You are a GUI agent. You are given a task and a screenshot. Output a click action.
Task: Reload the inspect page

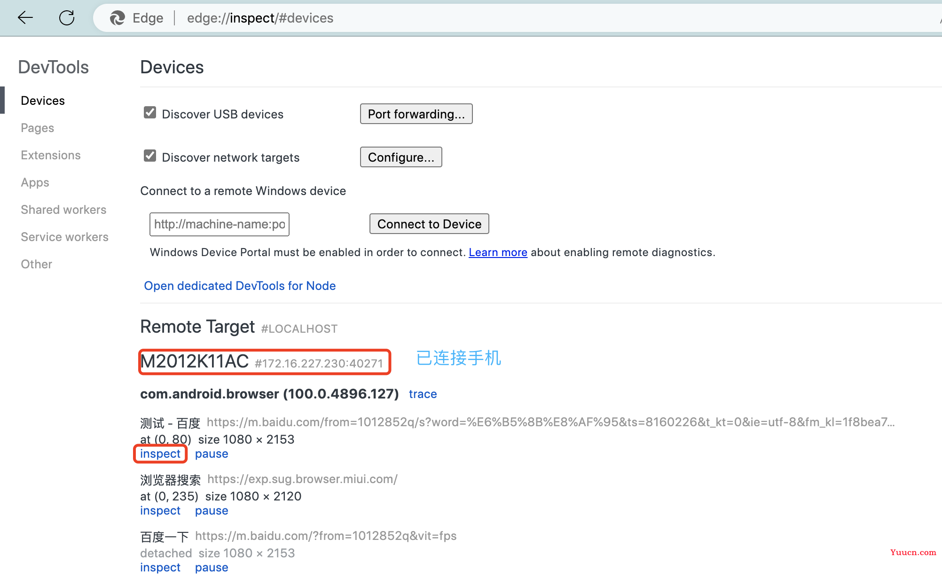coord(67,18)
